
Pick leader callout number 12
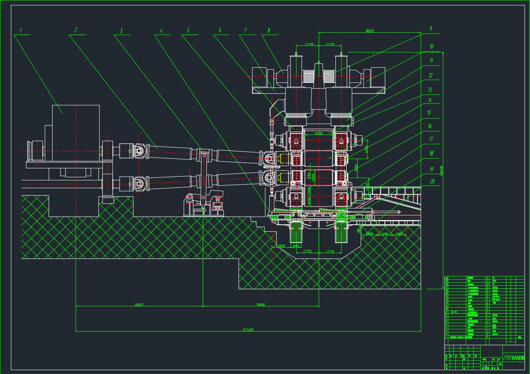(430, 76)
